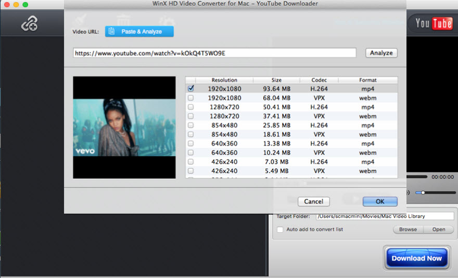Check the 426x240 H.264 mp4 row

190,161
